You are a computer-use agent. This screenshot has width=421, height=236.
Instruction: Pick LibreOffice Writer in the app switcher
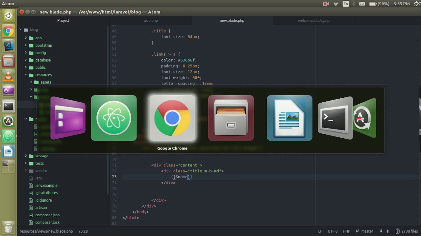[289, 118]
